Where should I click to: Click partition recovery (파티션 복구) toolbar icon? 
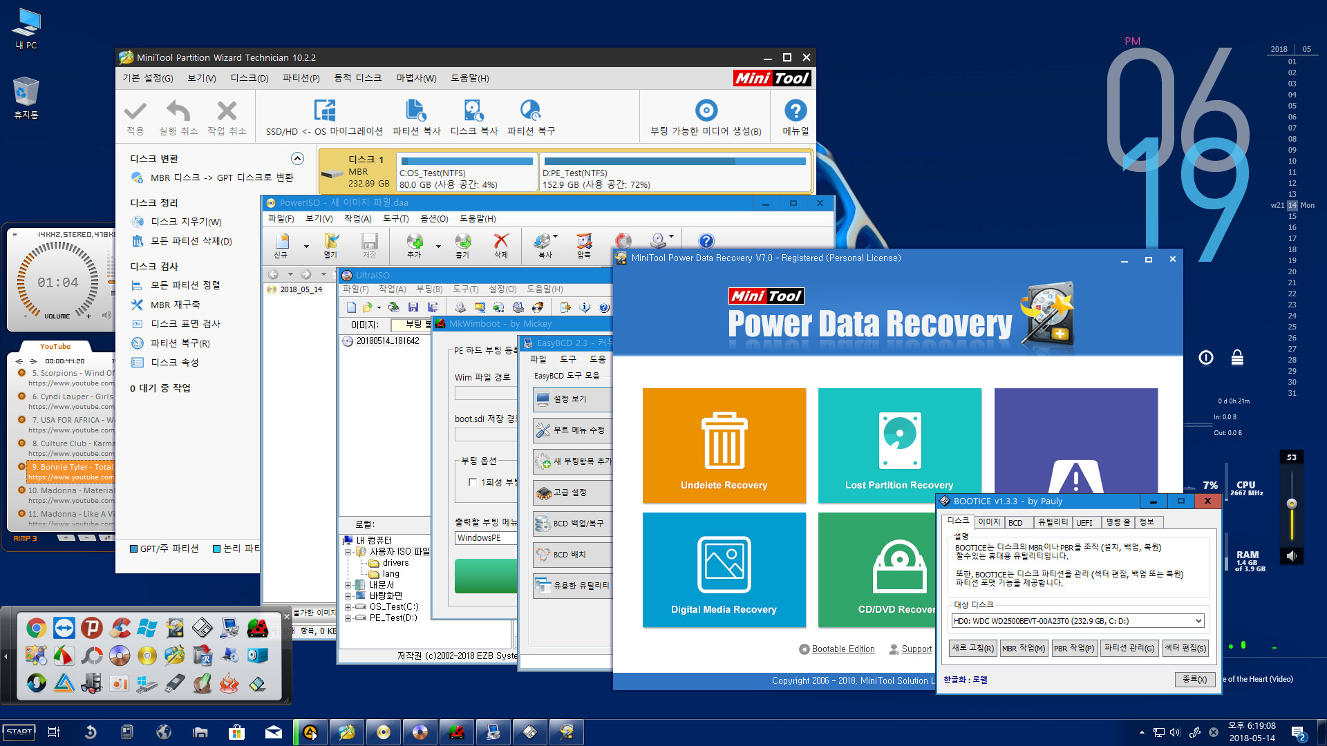(x=530, y=111)
